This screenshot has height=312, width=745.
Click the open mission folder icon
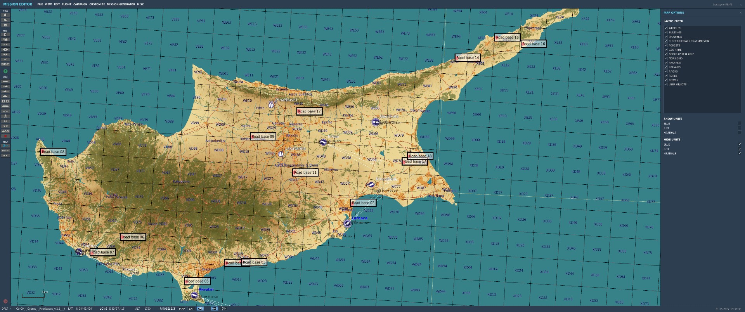(5, 20)
